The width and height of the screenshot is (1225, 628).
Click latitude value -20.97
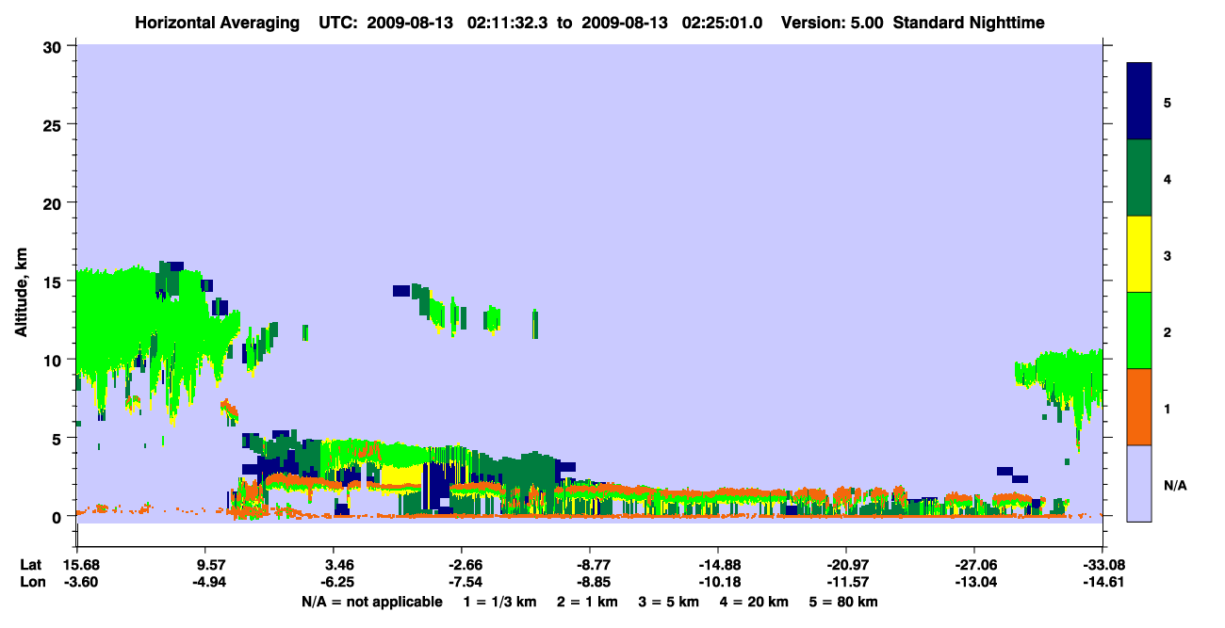[846, 565]
